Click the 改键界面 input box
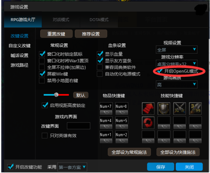 pos(79,126)
